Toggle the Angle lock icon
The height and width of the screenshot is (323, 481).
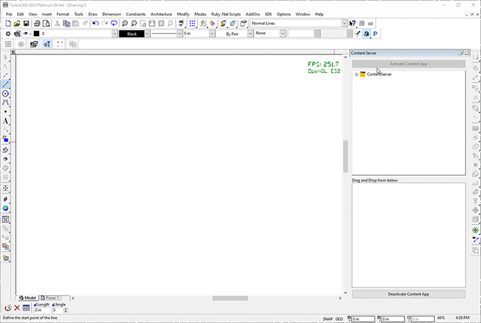point(53,305)
